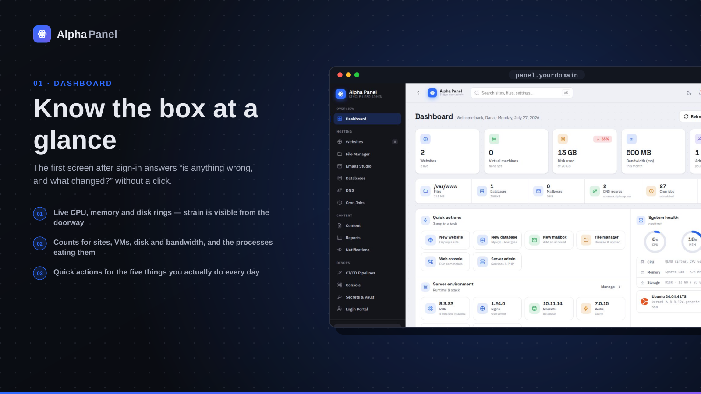Click the Cron Jobs clock icon in sidebar
701x394 pixels.
click(340, 203)
